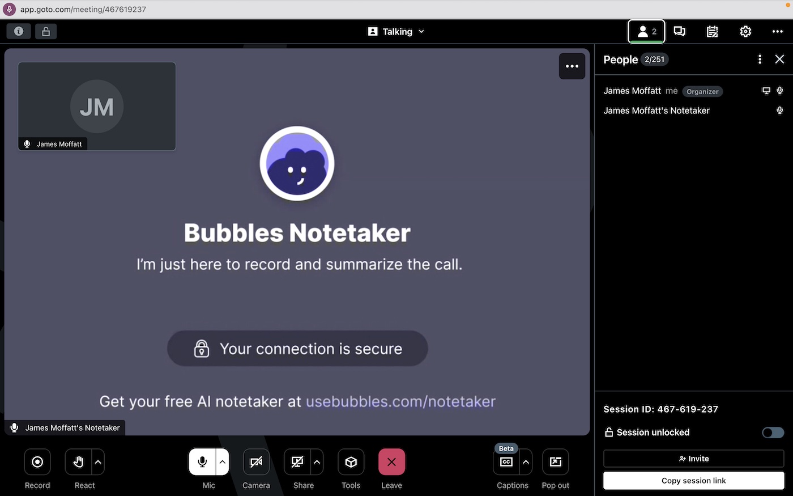Click James Moffatt's microphone icon in list
Screen dimensions: 793x496
click(780, 91)
